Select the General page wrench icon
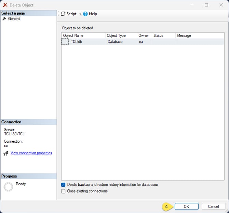This screenshot has height=213, width=229. (4, 19)
